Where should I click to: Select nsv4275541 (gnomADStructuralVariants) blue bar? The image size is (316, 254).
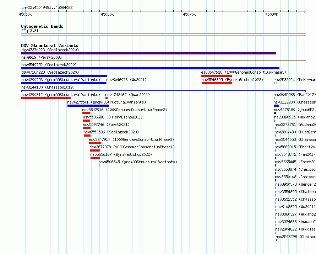click(x=88, y=106)
